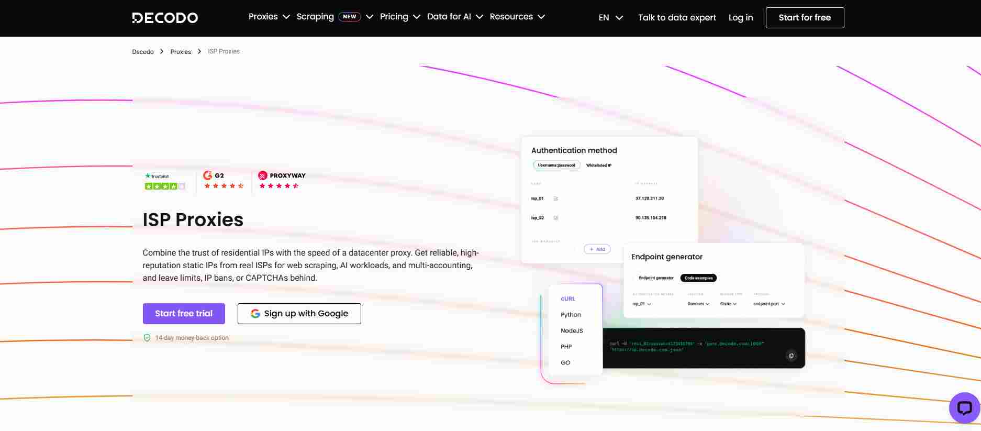
Task: Open the EN language selector
Action: [610, 18]
